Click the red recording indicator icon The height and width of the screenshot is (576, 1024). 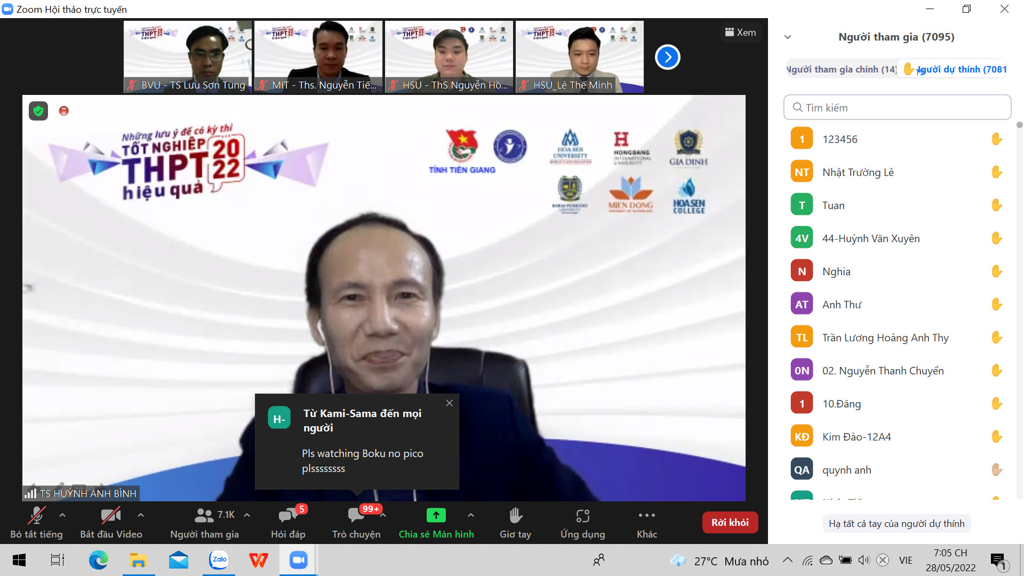point(63,111)
